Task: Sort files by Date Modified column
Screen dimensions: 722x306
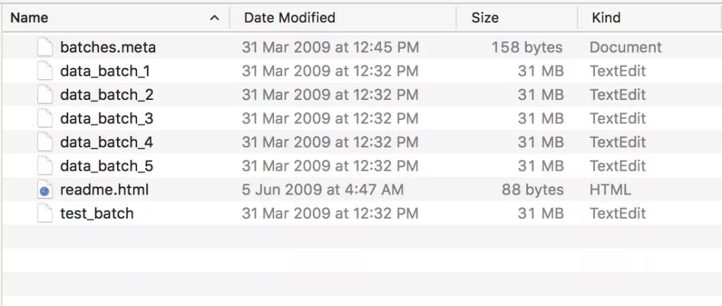Action: coord(289,18)
